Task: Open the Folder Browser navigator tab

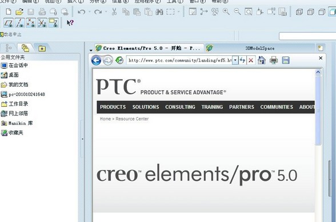Action: pyautogui.click(x=25, y=48)
